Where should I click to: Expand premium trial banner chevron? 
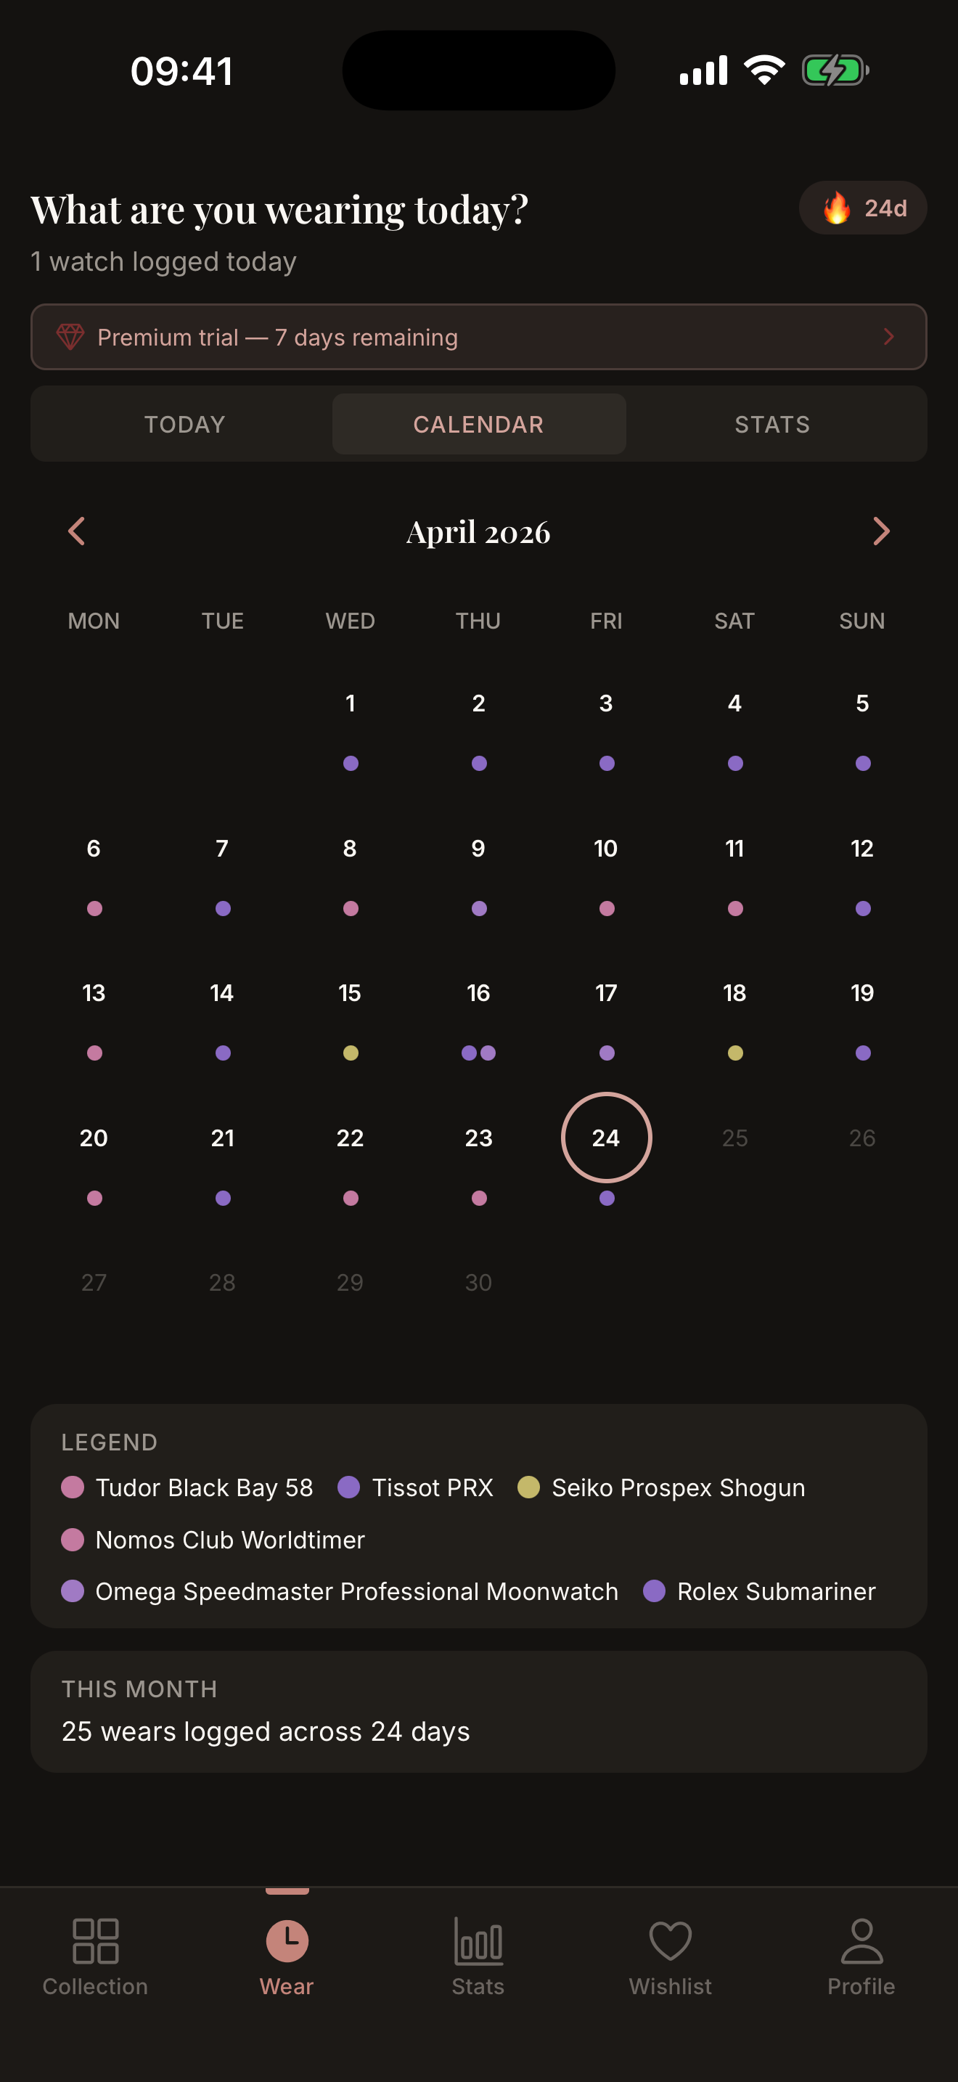click(x=888, y=337)
